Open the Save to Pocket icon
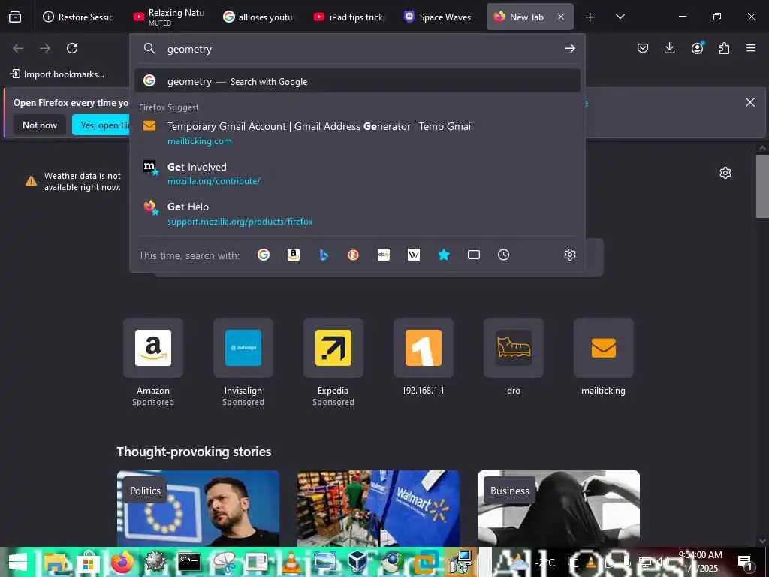769x577 pixels. [x=643, y=48]
